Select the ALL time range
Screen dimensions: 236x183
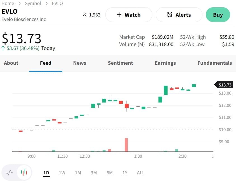[x=141, y=173]
